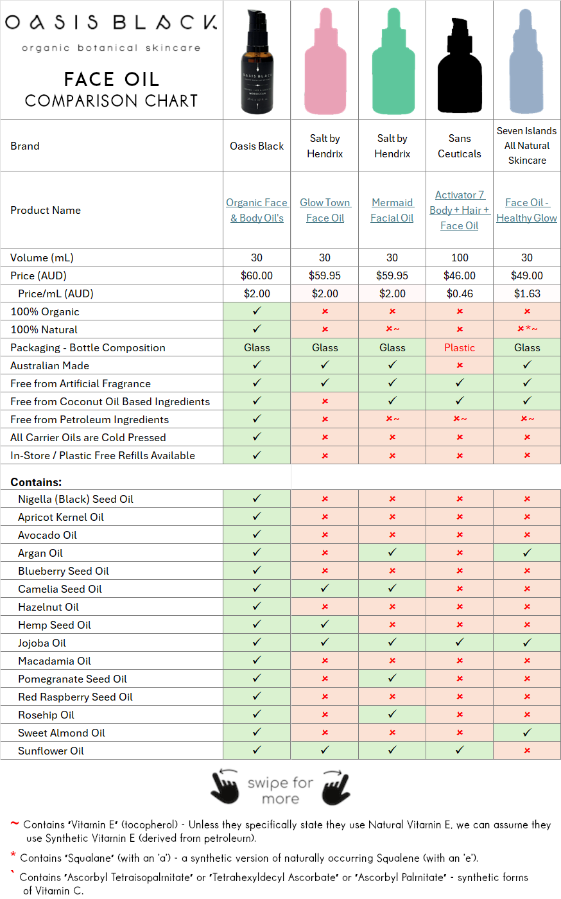Click the red tilde footnote symbol
This screenshot has width=561, height=899.
14,824
